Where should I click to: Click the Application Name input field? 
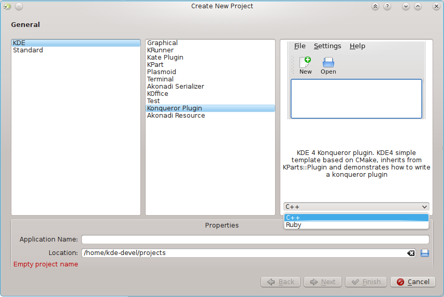click(255, 239)
